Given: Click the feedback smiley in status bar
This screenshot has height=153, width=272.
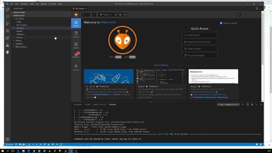Looking at the screenshot, I should coord(257,144).
